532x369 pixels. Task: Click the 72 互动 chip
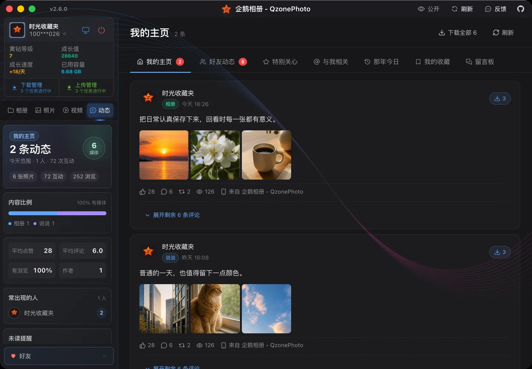tap(54, 176)
